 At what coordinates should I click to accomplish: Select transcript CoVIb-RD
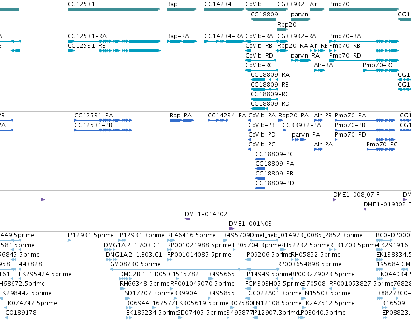[259, 55]
